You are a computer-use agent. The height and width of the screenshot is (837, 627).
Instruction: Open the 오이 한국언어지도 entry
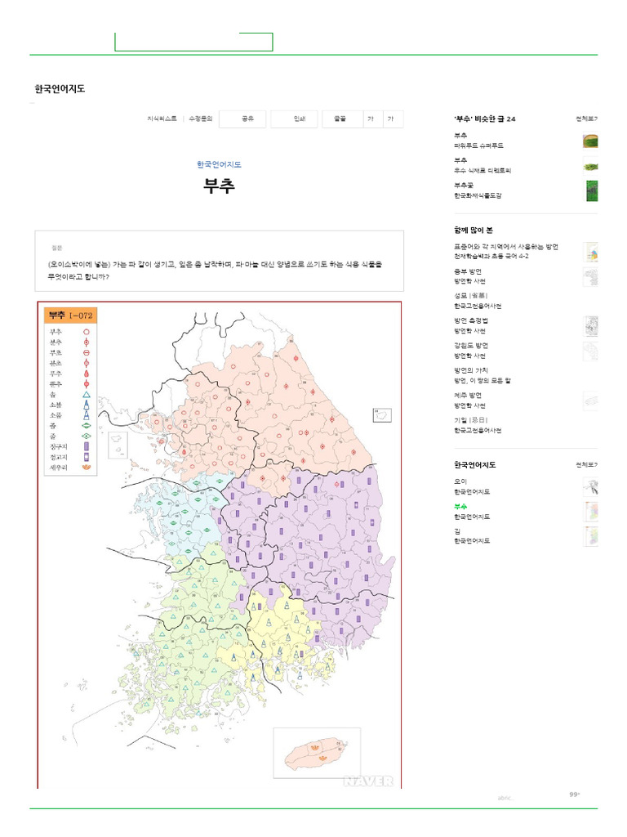(460, 481)
